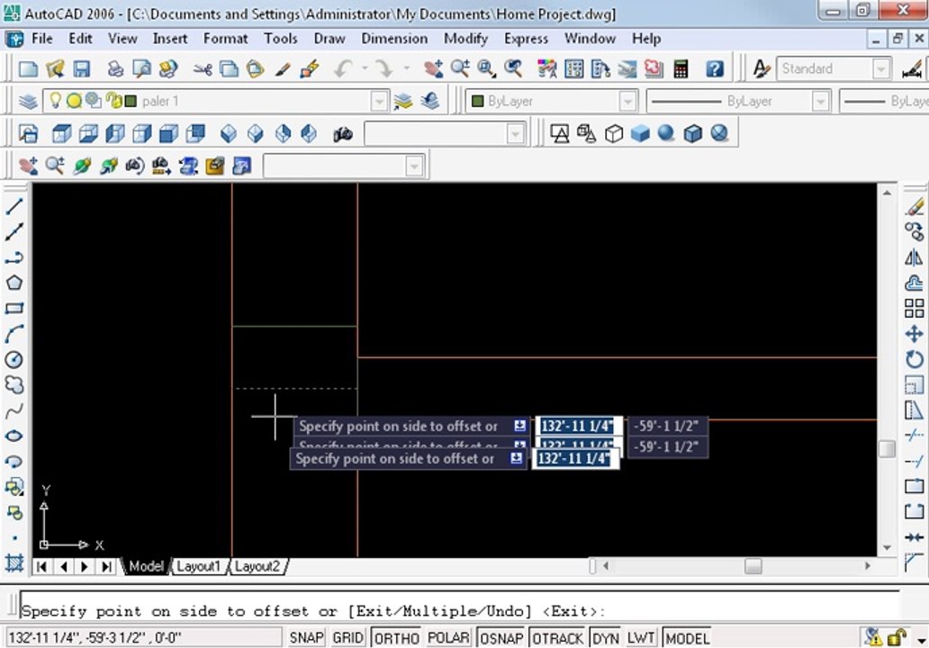
Task: Toggle MODEL space button in status bar
Action: (x=687, y=638)
